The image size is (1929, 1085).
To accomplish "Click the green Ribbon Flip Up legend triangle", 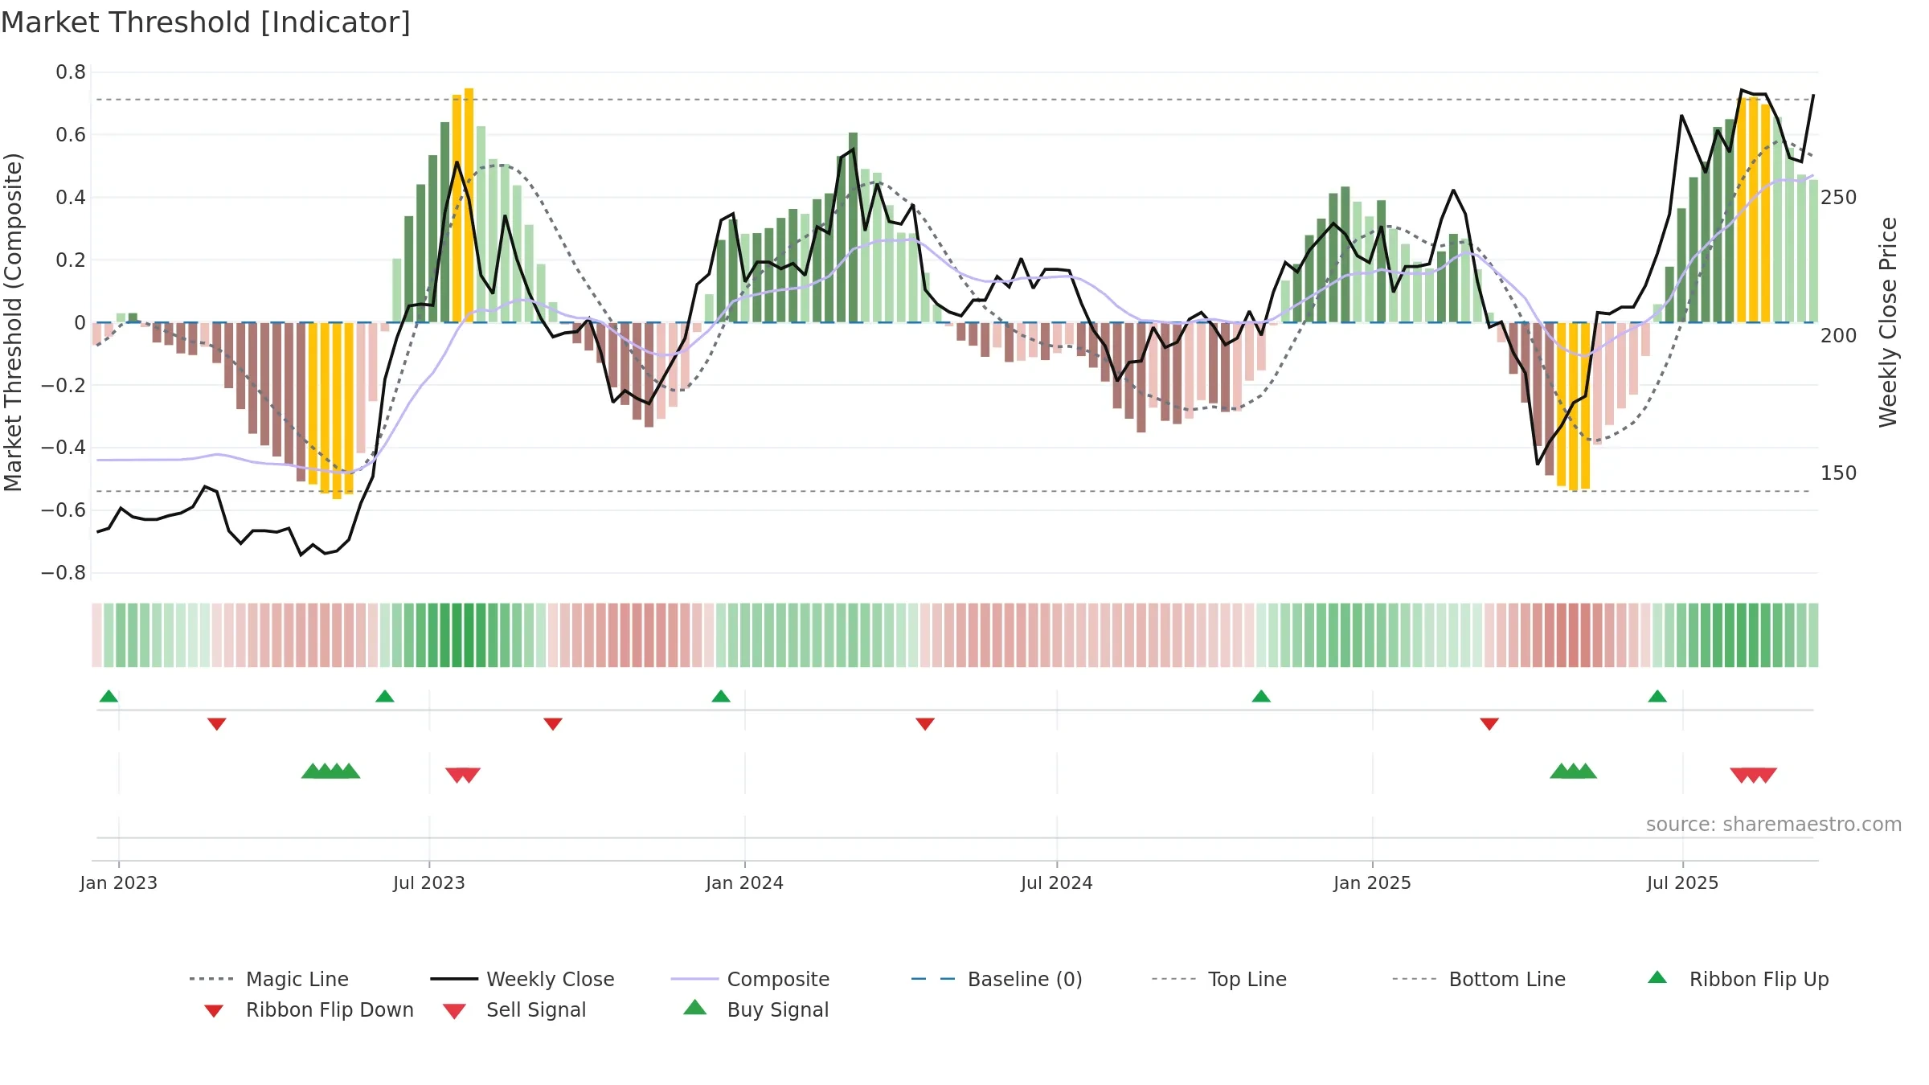I will [1657, 977].
